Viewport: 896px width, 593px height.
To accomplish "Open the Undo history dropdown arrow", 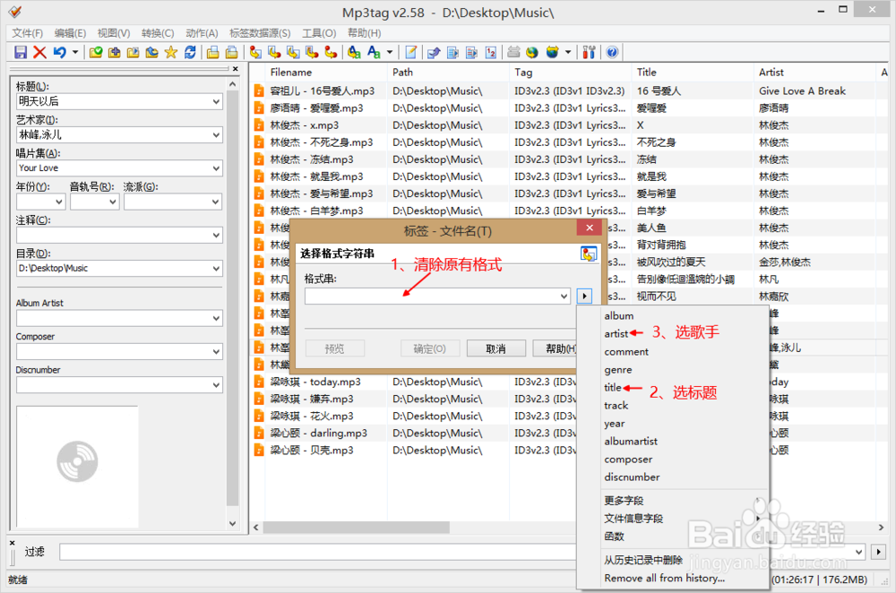I will coord(75,53).
